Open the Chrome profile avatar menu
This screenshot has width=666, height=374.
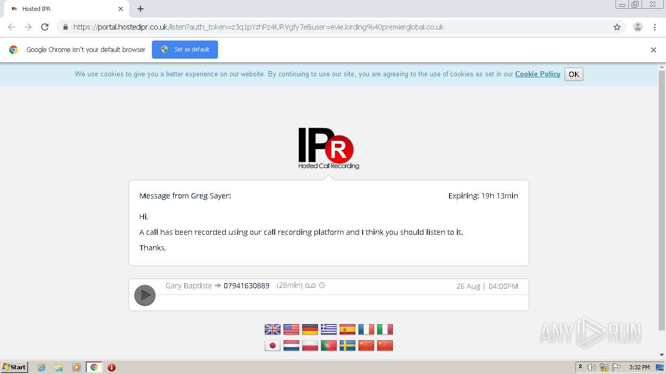tap(638, 27)
